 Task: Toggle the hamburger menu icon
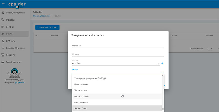[3, 4]
